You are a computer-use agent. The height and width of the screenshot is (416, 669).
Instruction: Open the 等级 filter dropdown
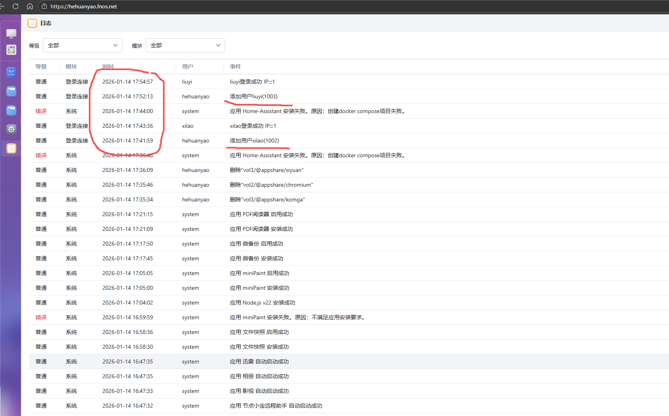point(82,45)
